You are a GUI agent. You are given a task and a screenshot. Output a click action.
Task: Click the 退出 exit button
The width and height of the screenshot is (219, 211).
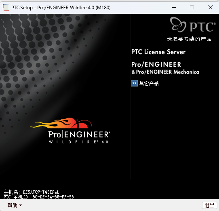[209, 205]
